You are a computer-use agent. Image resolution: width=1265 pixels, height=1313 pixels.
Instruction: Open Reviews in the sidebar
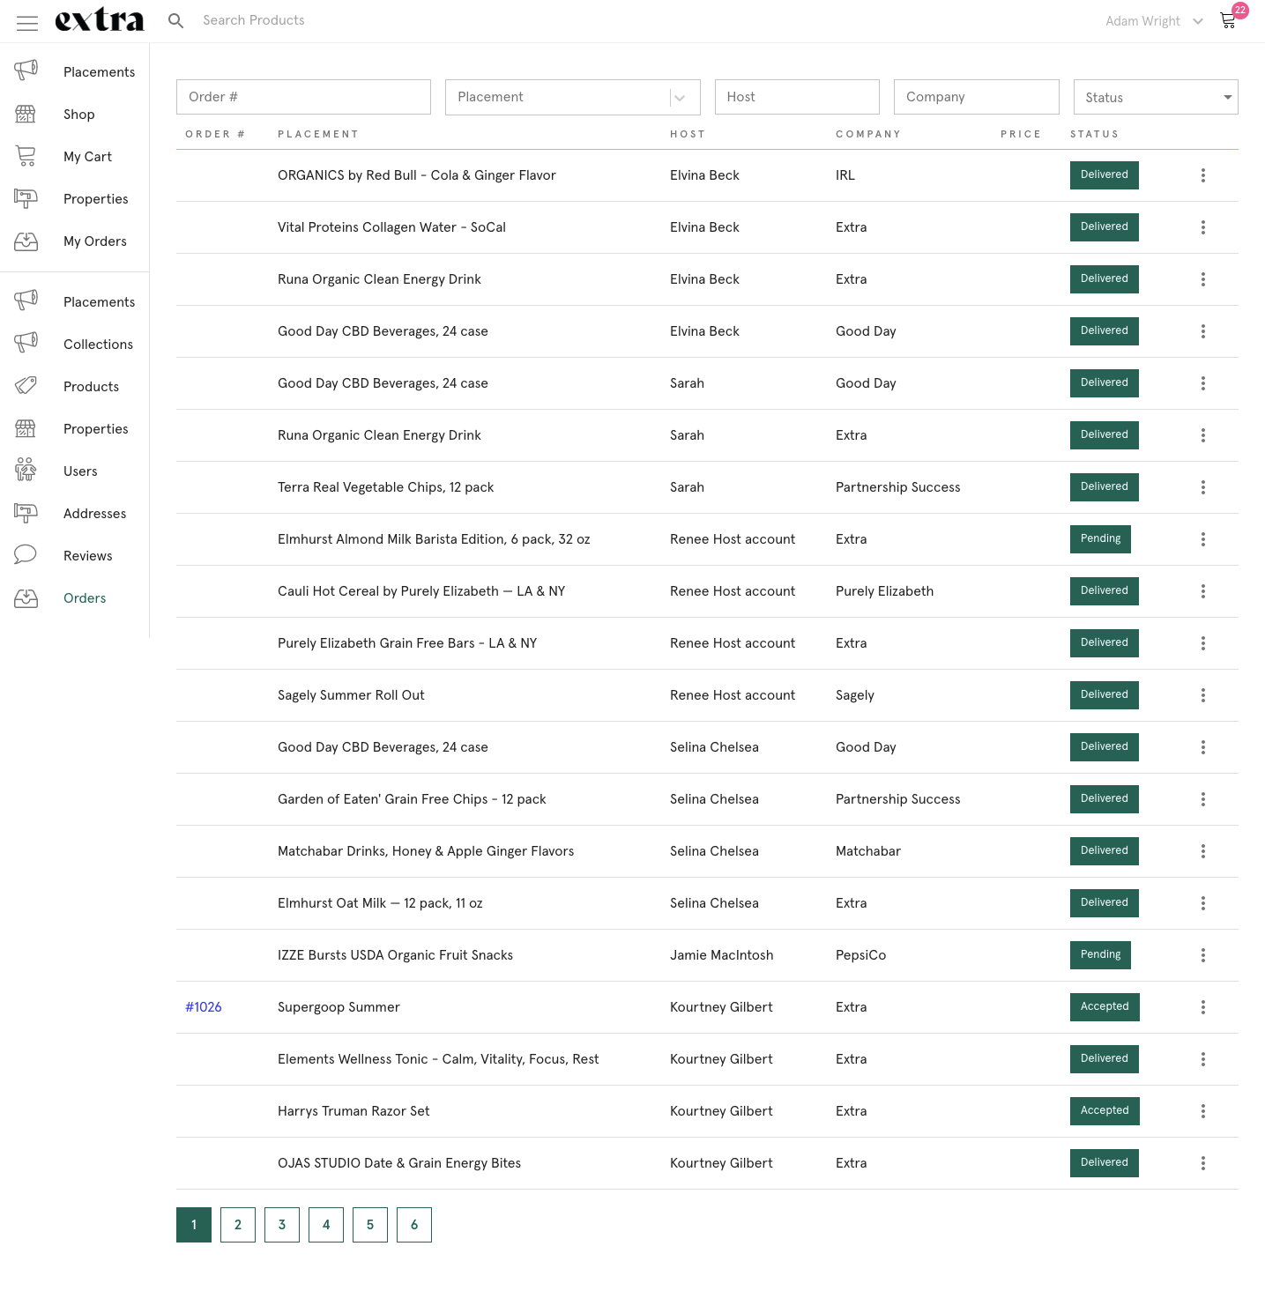click(x=87, y=556)
